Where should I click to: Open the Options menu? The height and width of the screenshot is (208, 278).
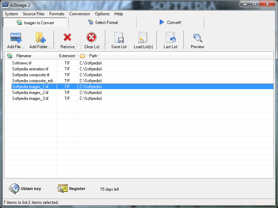coord(102,14)
